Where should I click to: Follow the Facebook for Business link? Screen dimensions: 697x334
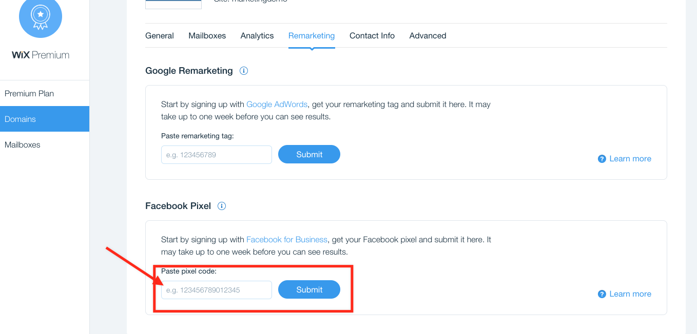pyautogui.click(x=287, y=240)
